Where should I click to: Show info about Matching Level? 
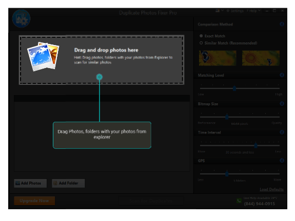point(282,75)
